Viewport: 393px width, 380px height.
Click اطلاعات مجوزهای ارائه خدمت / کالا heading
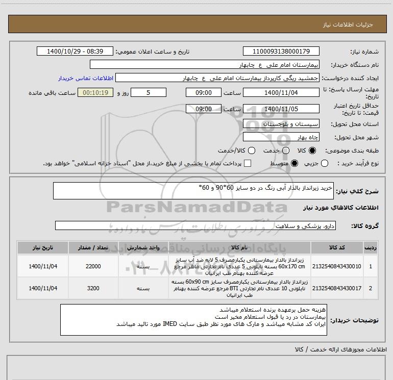(x=341, y=349)
